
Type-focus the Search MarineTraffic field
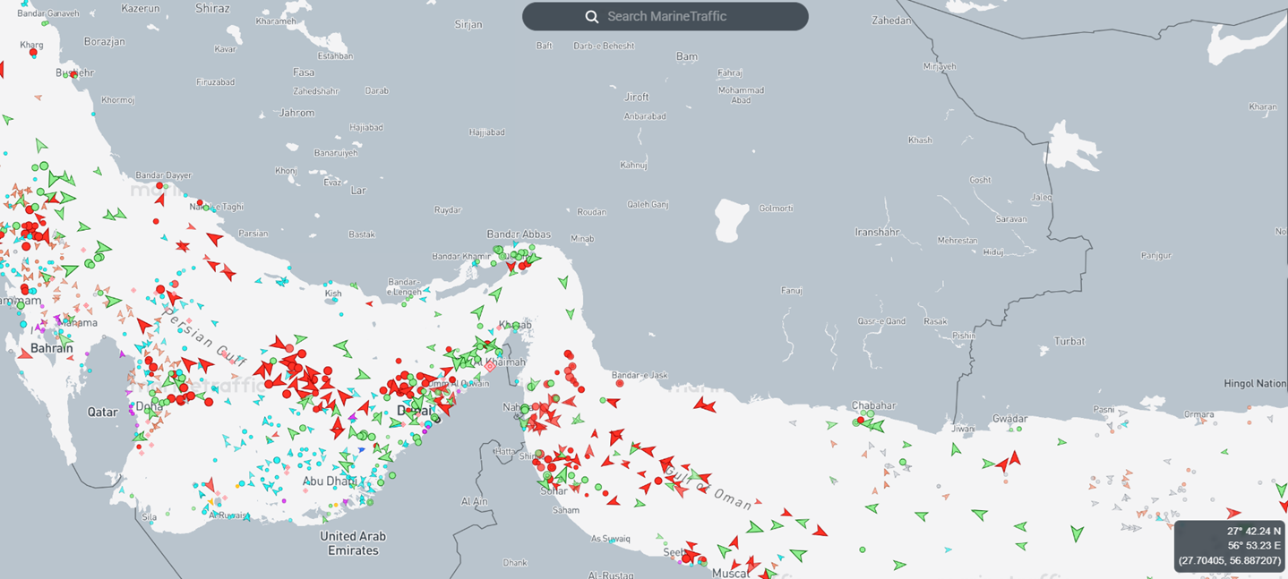pyautogui.click(x=681, y=17)
